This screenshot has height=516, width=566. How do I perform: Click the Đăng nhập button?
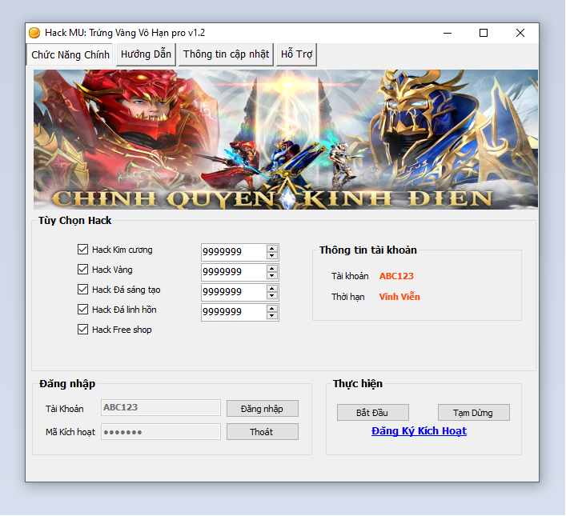click(262, 409)
